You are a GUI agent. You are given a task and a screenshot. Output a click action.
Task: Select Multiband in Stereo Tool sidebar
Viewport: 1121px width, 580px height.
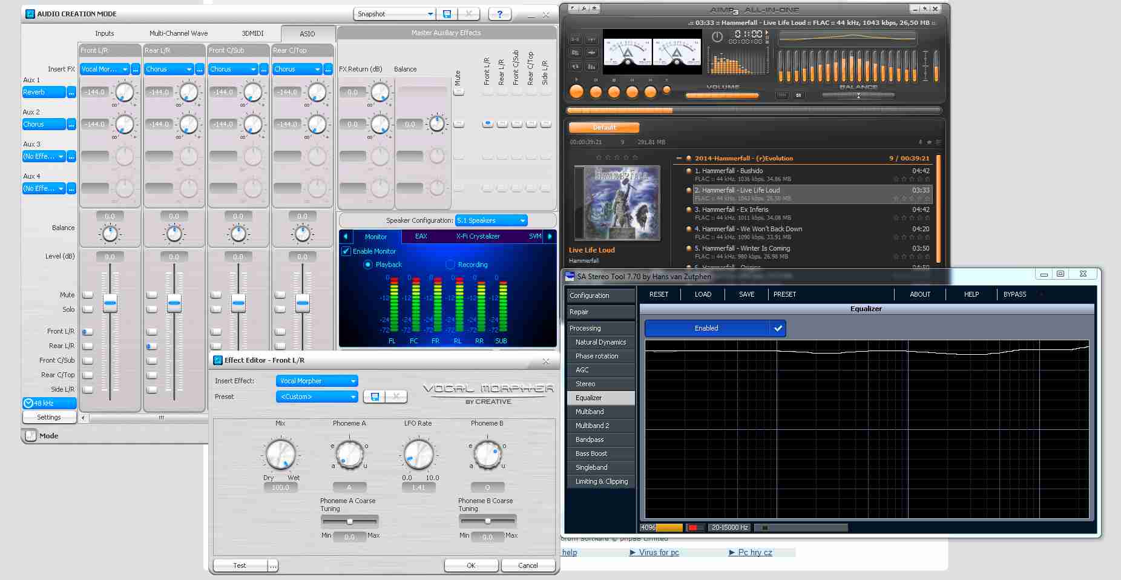tap(601, 412)
